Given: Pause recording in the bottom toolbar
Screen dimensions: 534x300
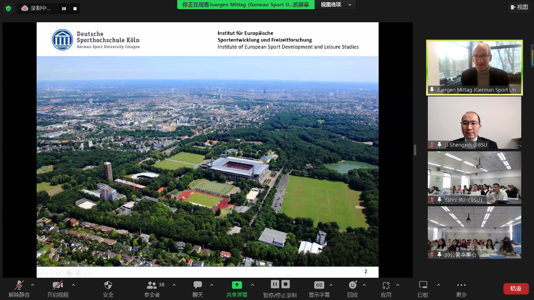Looking at the screenshot, I should point(275,284).
